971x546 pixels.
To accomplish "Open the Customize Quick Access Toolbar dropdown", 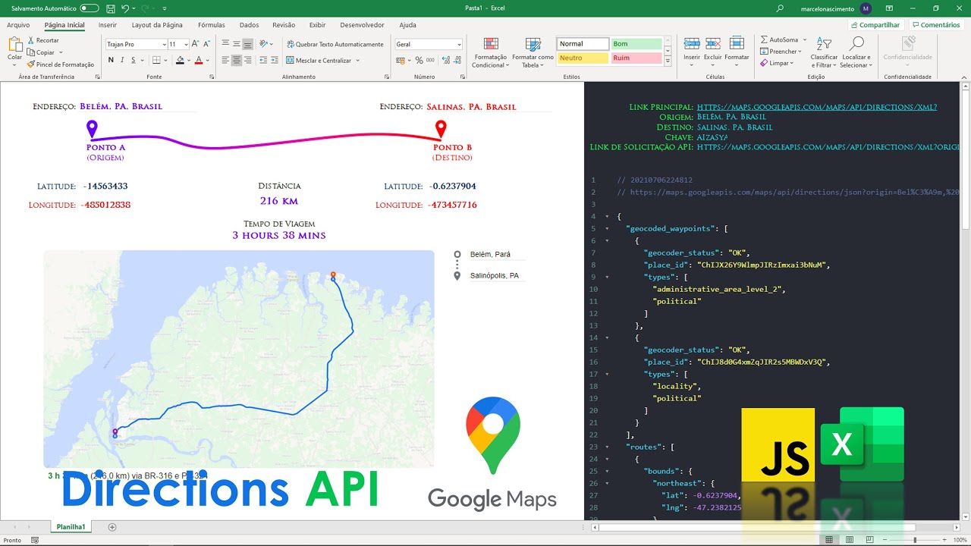I will pyautogui.click(x=165, y=8).
